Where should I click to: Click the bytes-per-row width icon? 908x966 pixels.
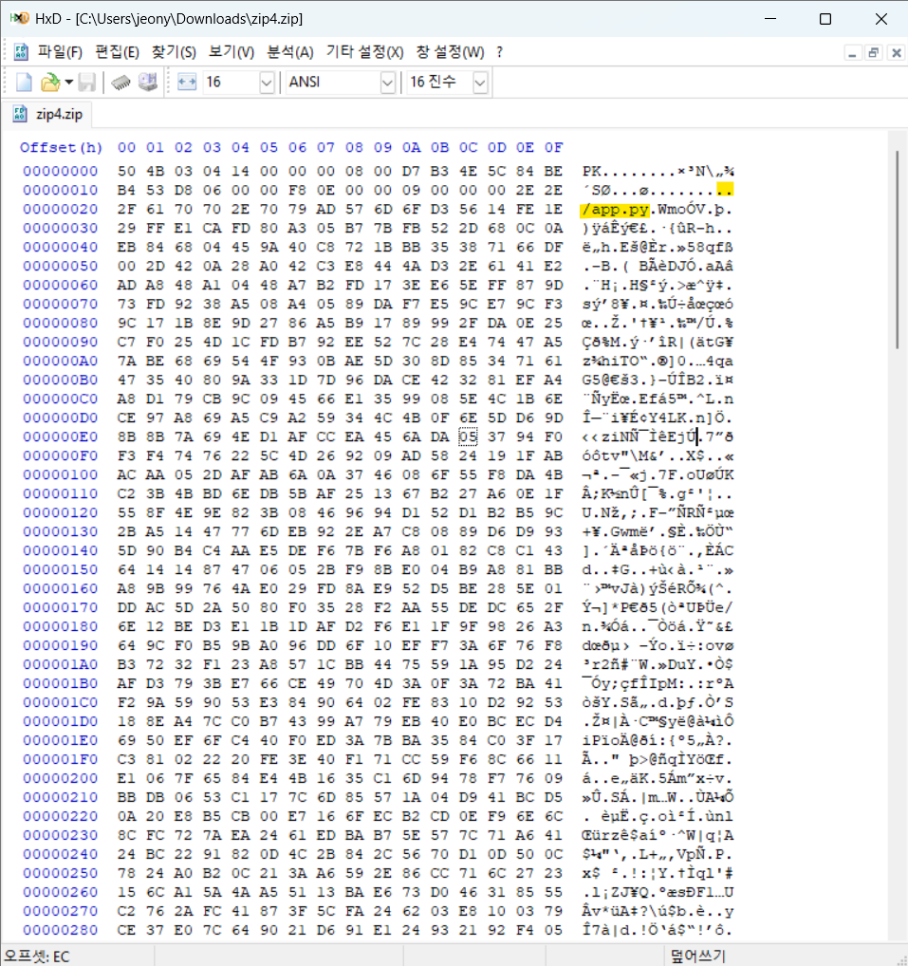point(186,83)
